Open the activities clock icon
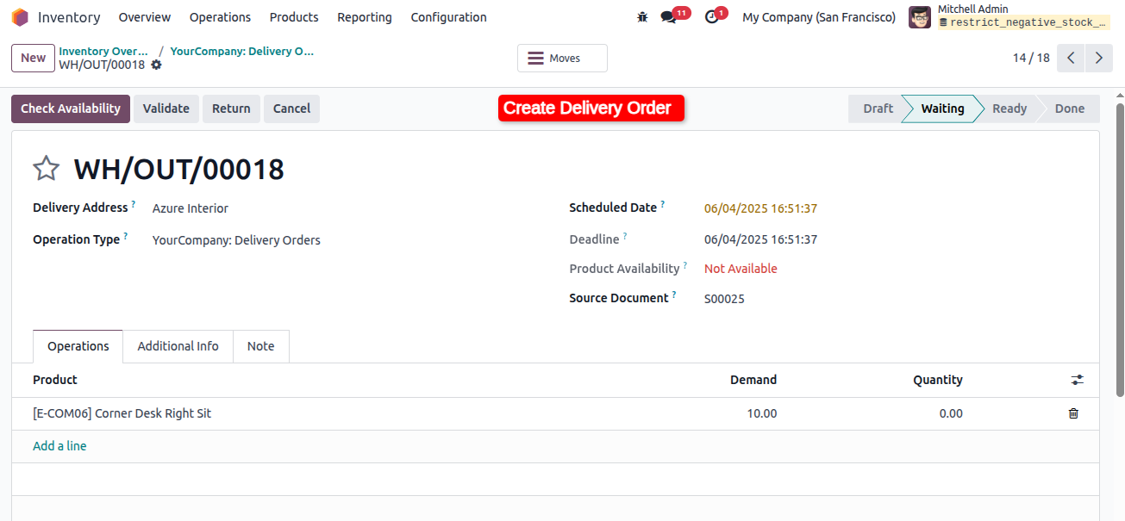This screenshot has width=1125, height=521. coord(711,17)
